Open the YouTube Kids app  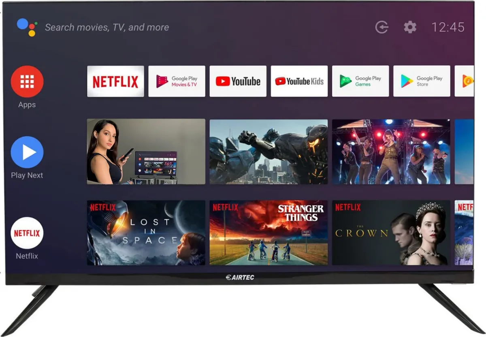point(299,81)
